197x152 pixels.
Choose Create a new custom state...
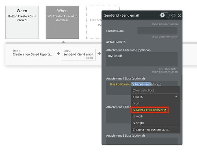[152, 130]
